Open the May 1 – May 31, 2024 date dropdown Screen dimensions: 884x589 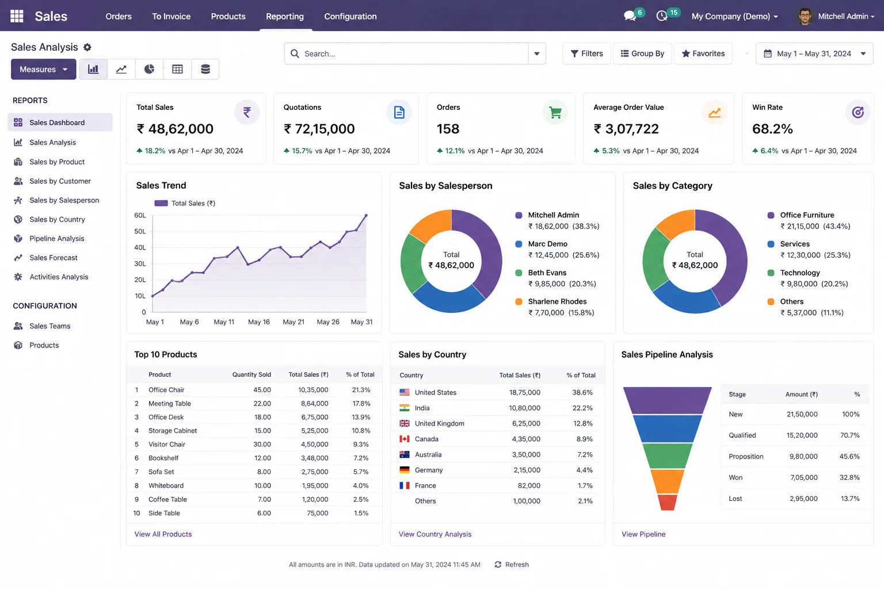(x=814, y=53)
